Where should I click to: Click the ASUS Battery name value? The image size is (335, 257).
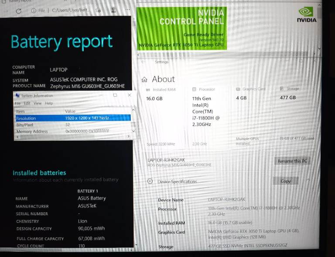92,198
